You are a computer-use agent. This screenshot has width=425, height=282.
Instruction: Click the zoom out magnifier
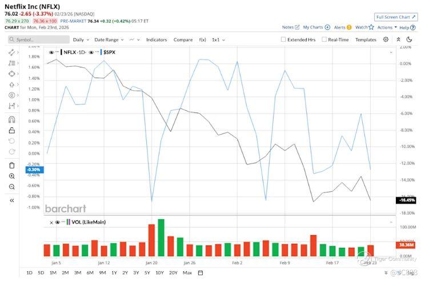tap(11, 187)
